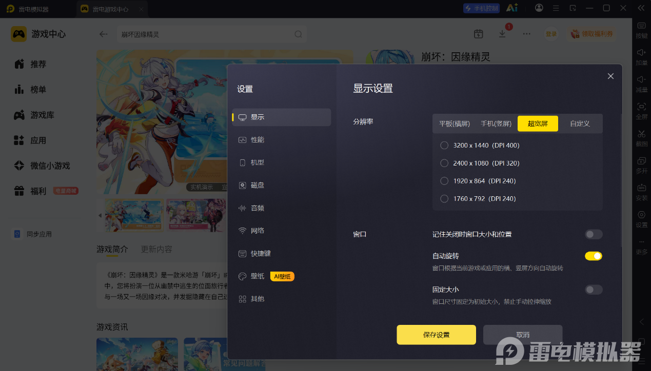Open 设置 settings in right sidebar
Image resolution: width=651 pixels, height=371 pixels.
click(x=642, y=219)
